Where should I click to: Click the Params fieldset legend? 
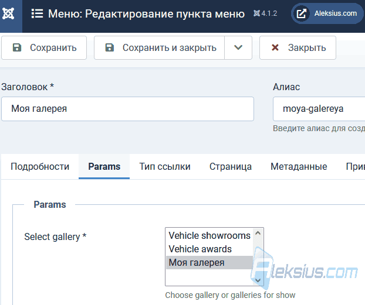(x=50, y=205)
